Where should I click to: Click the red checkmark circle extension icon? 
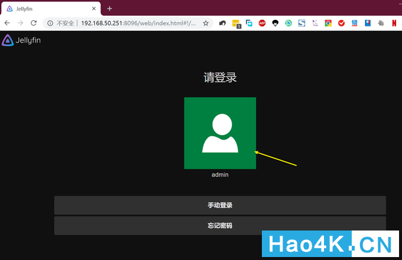[x=341, y=23]
